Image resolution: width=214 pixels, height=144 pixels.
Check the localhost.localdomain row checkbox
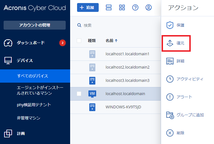(x=79, y=94)
